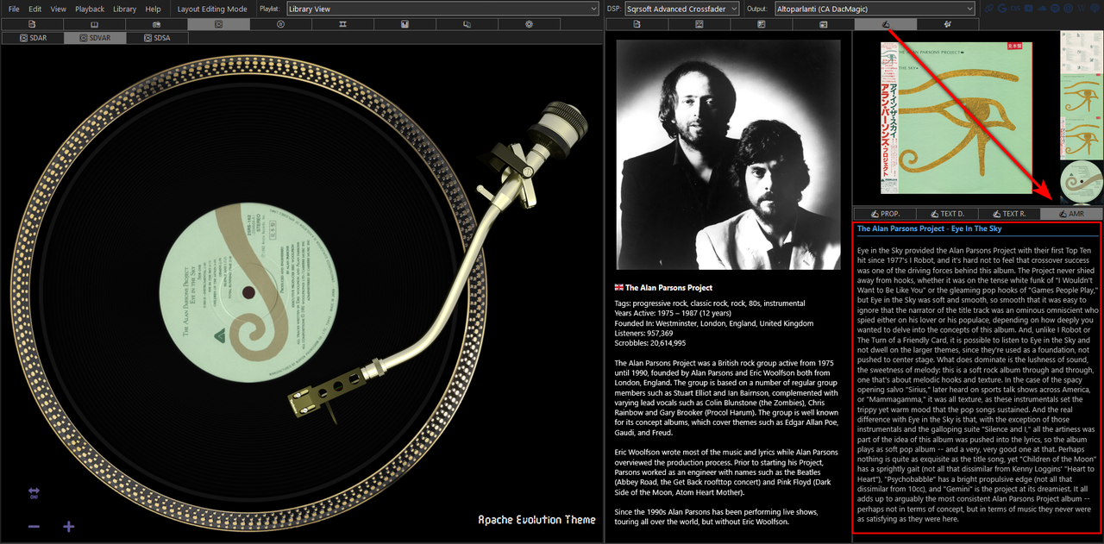Select the top track-listing thumbnail on the right
Viewport: 1104px width, 544px height.
pos(1081,53)
